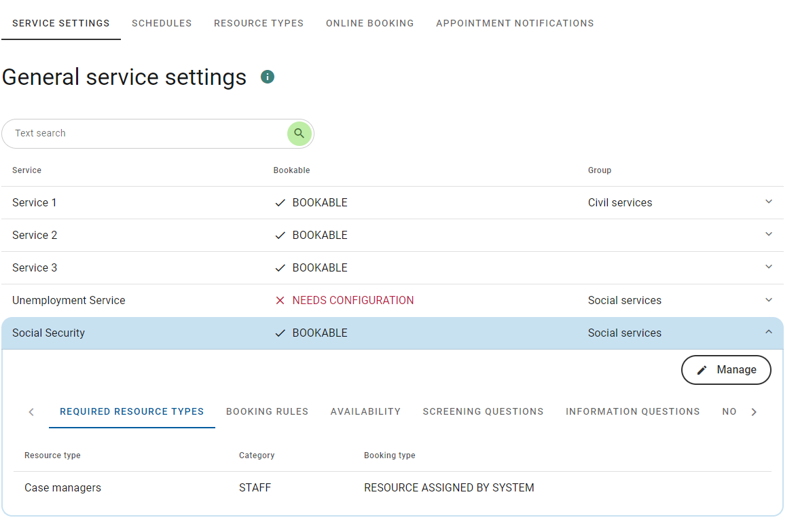The width and height of the screenshot is (798, 522).
Task: View the Information Questions sub-tab
Action: pos(632,411)
